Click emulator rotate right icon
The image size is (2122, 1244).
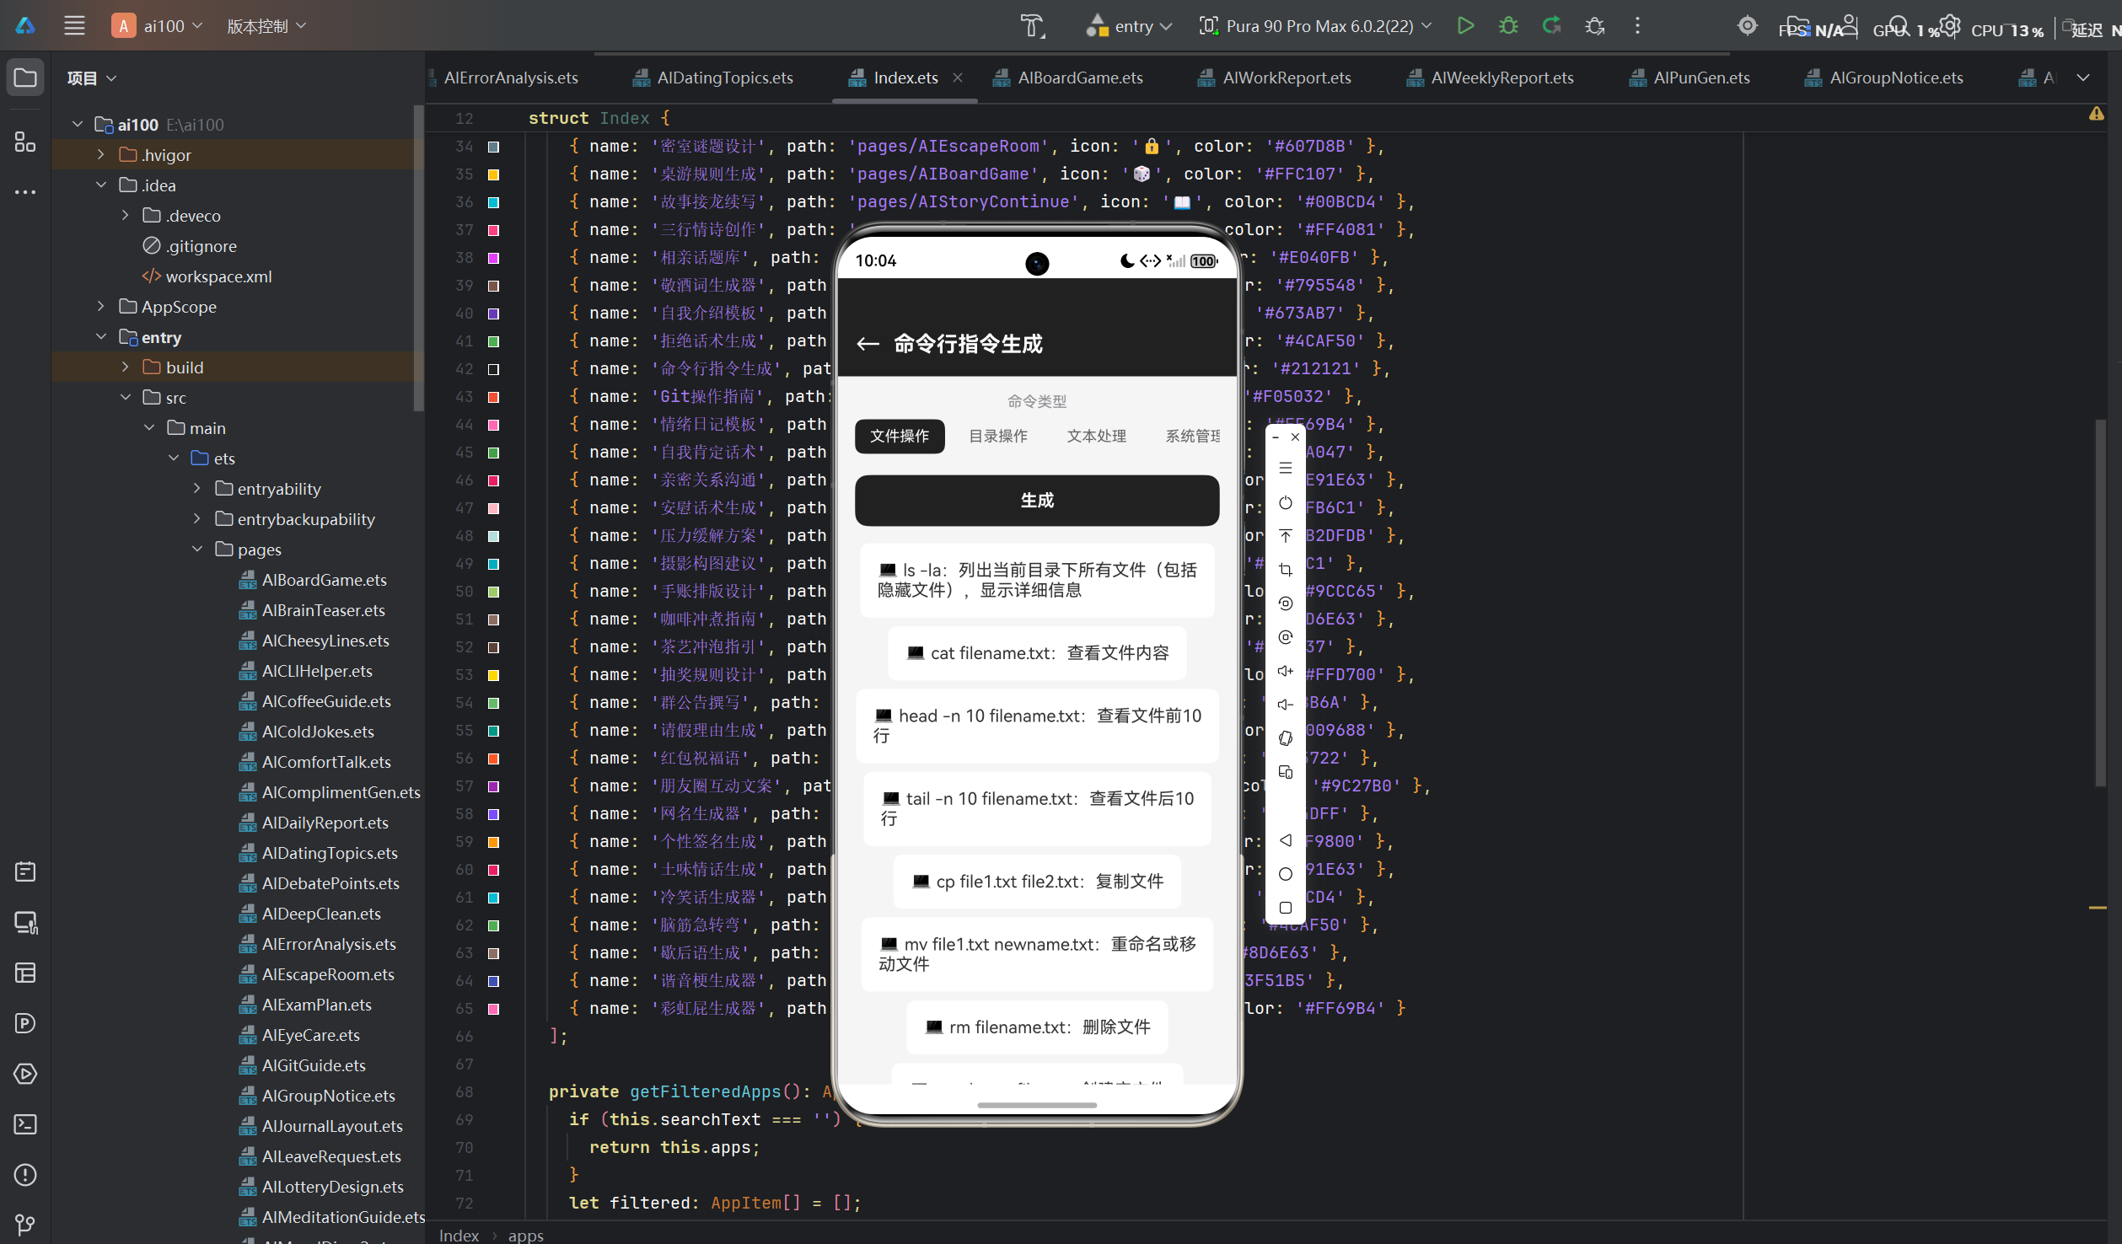point(1285,637)
